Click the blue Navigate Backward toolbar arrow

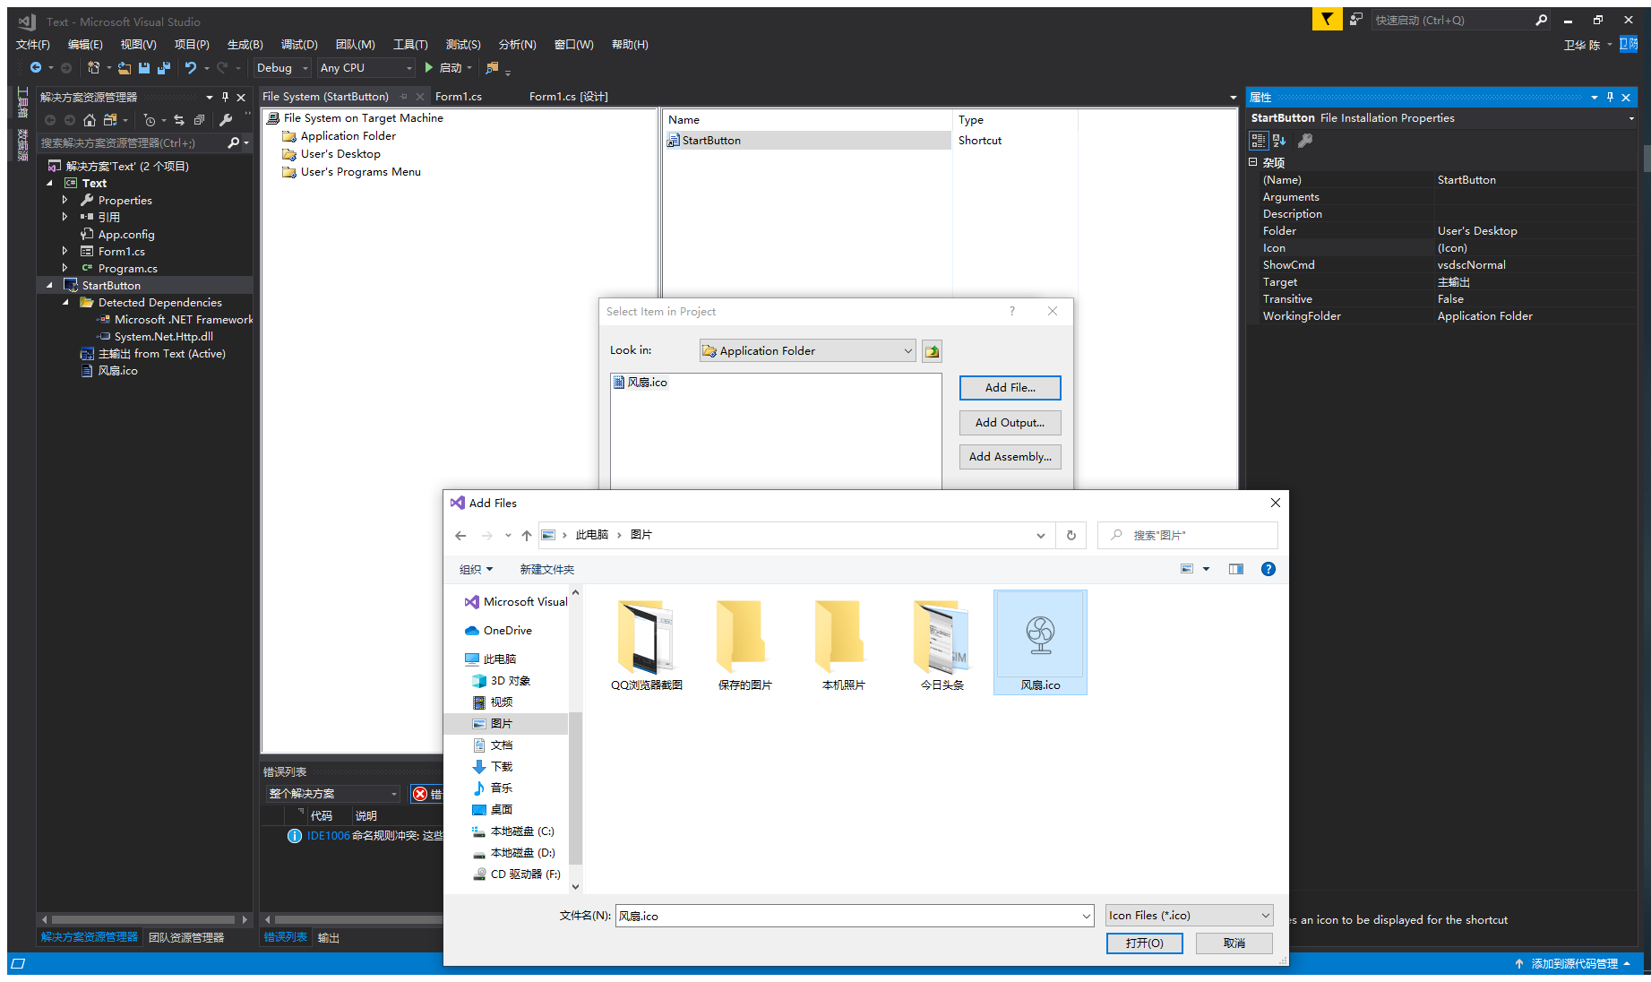(35, 67)
